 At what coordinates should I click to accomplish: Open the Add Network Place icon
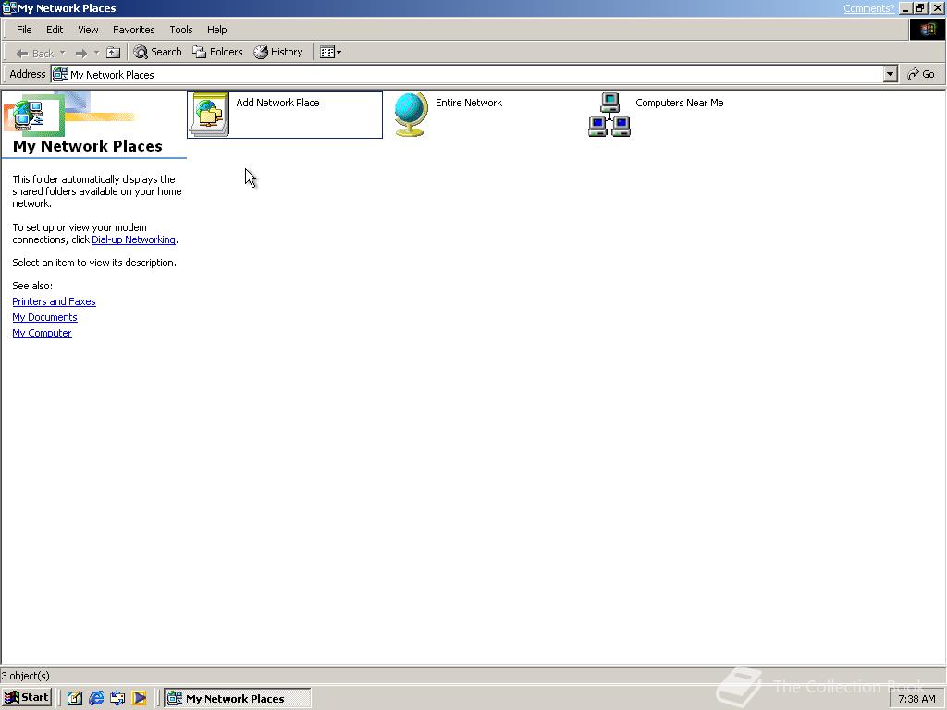(210, 114)
